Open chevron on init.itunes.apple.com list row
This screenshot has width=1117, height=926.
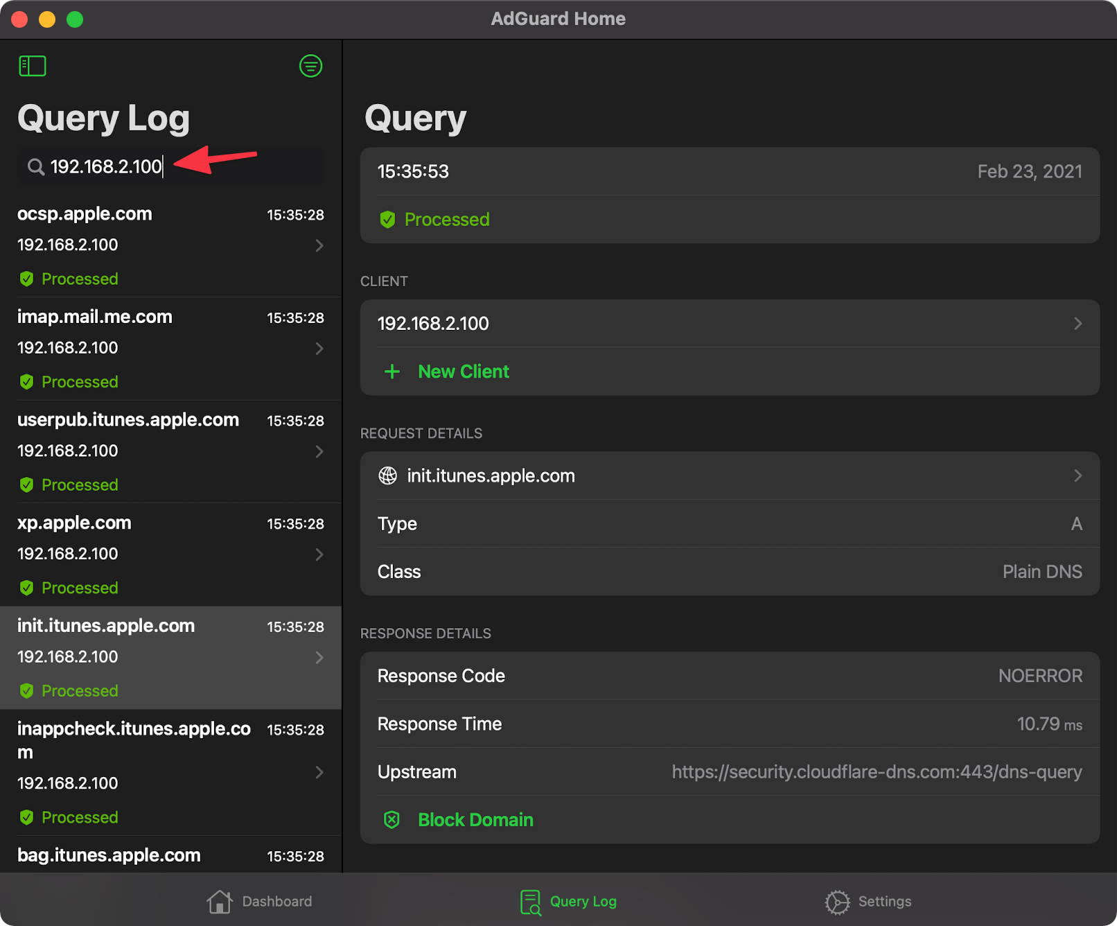[319, 657]
